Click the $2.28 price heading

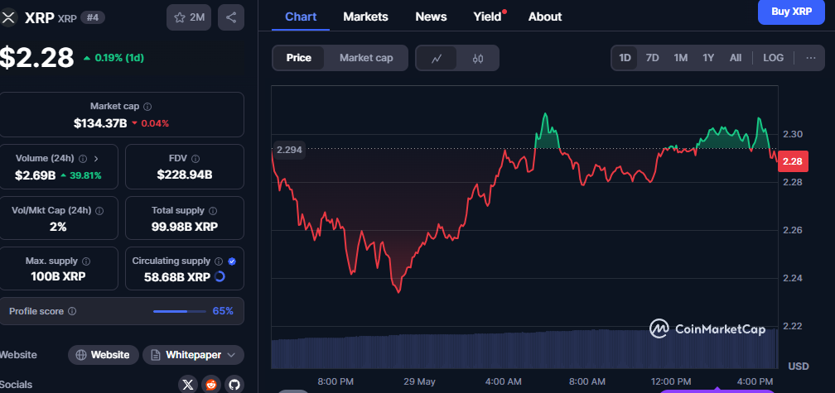[x=36, y=57]
